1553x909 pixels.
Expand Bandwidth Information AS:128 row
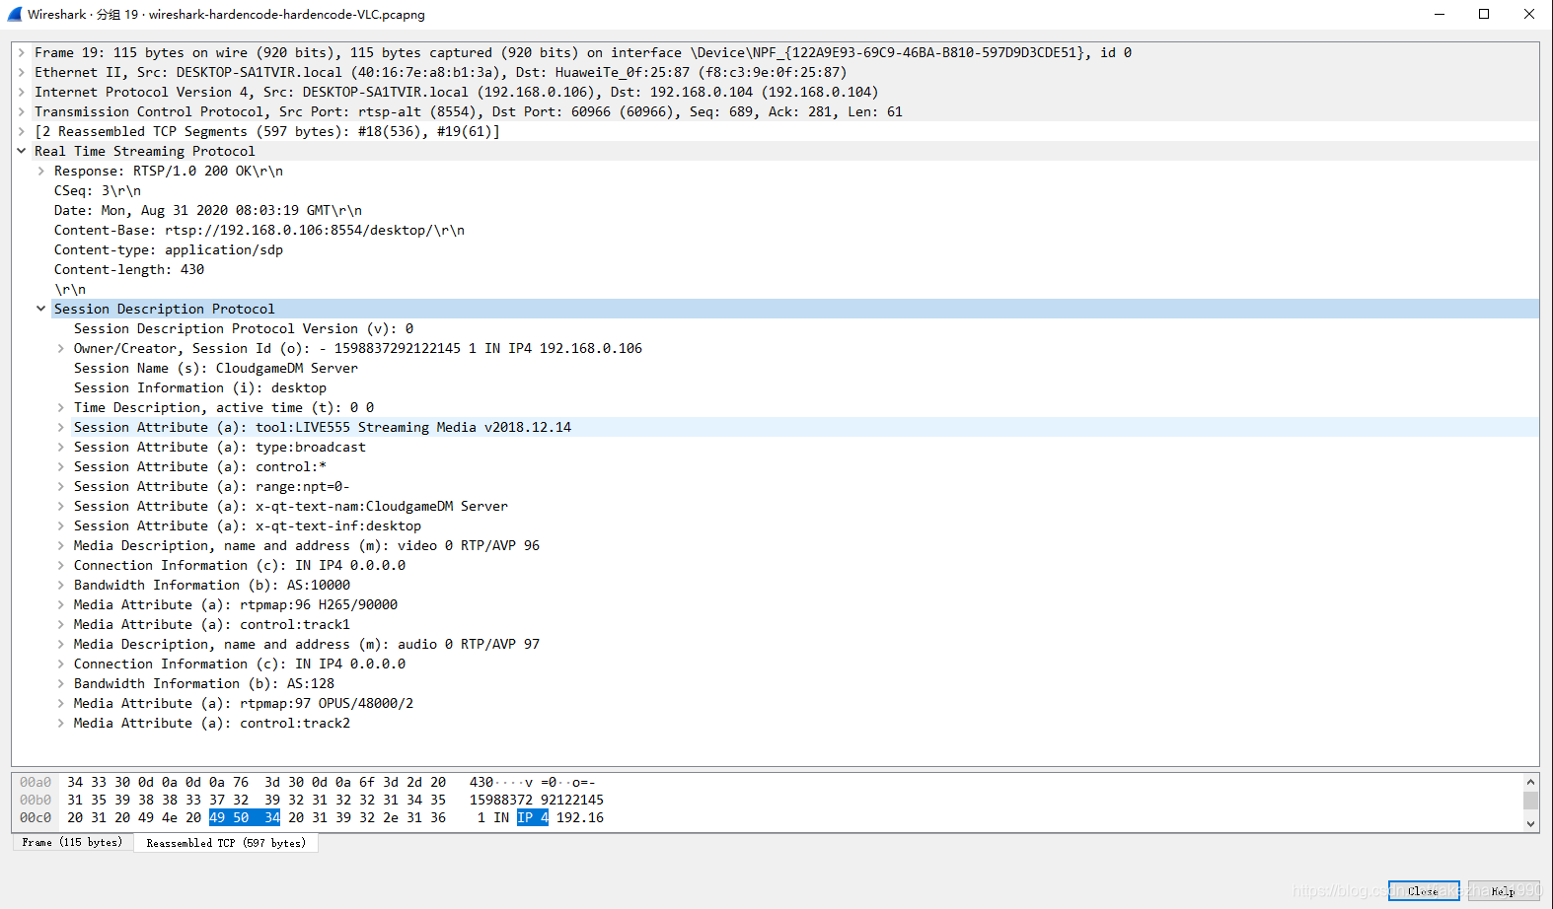[x=61, y=683]
